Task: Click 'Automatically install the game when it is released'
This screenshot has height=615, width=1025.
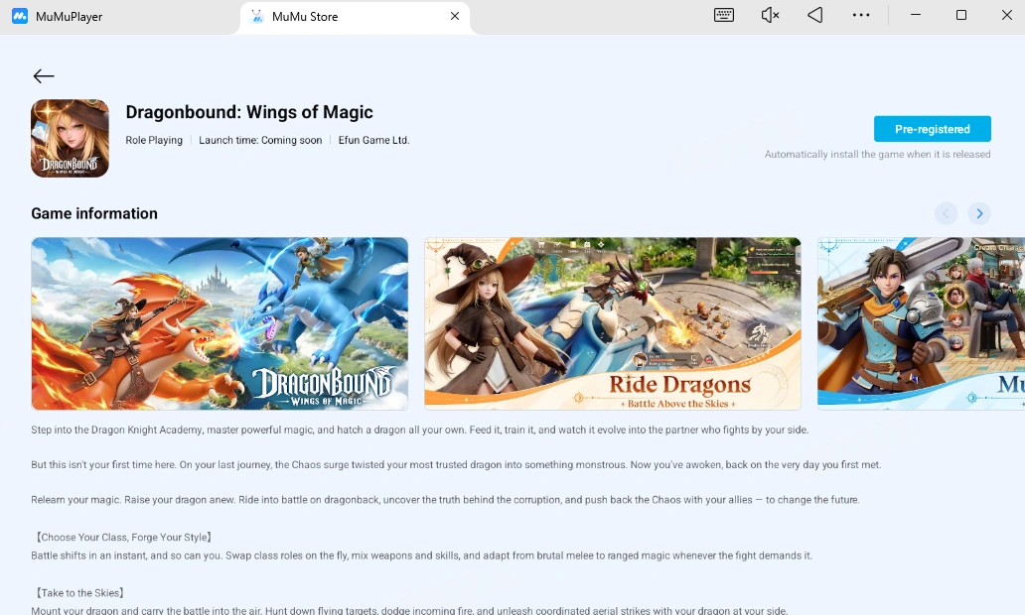Action: pos(877,155)
